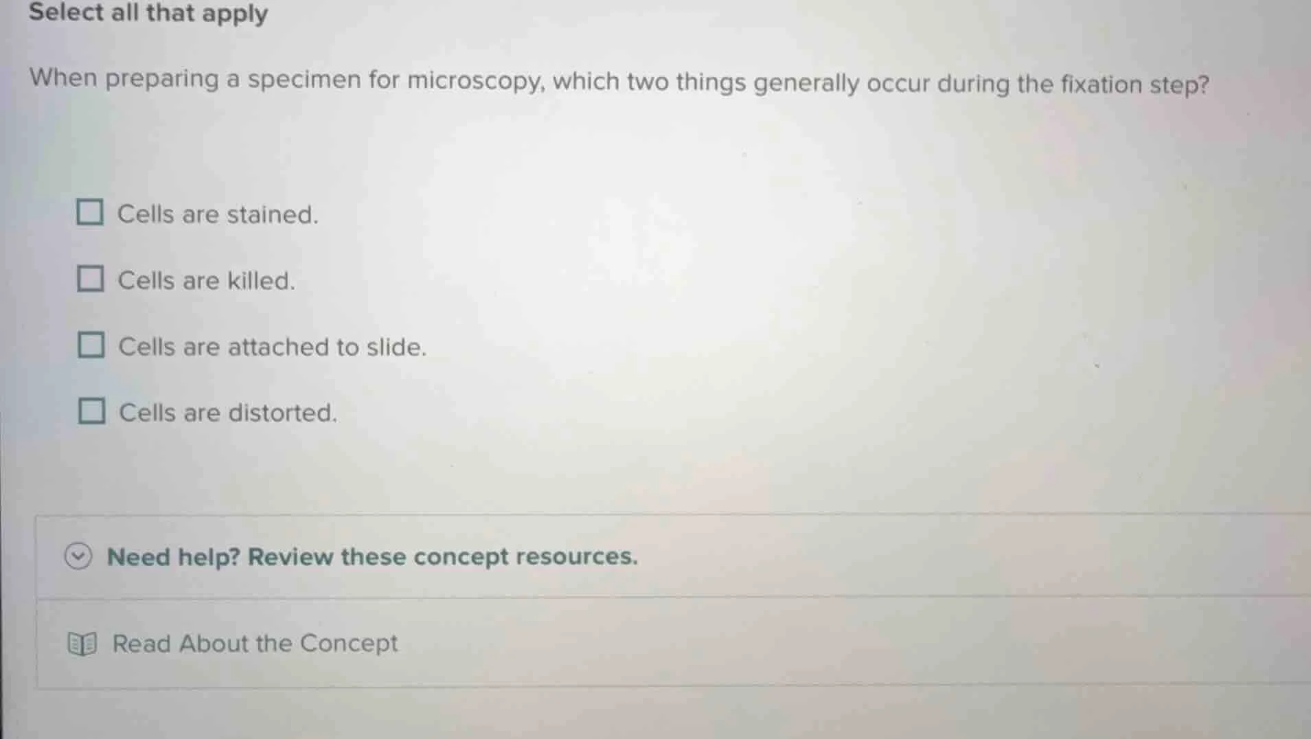Viewport: 1311px width, 739px height.
Task: Click the book icon near Read About
Action: point(80,644)
